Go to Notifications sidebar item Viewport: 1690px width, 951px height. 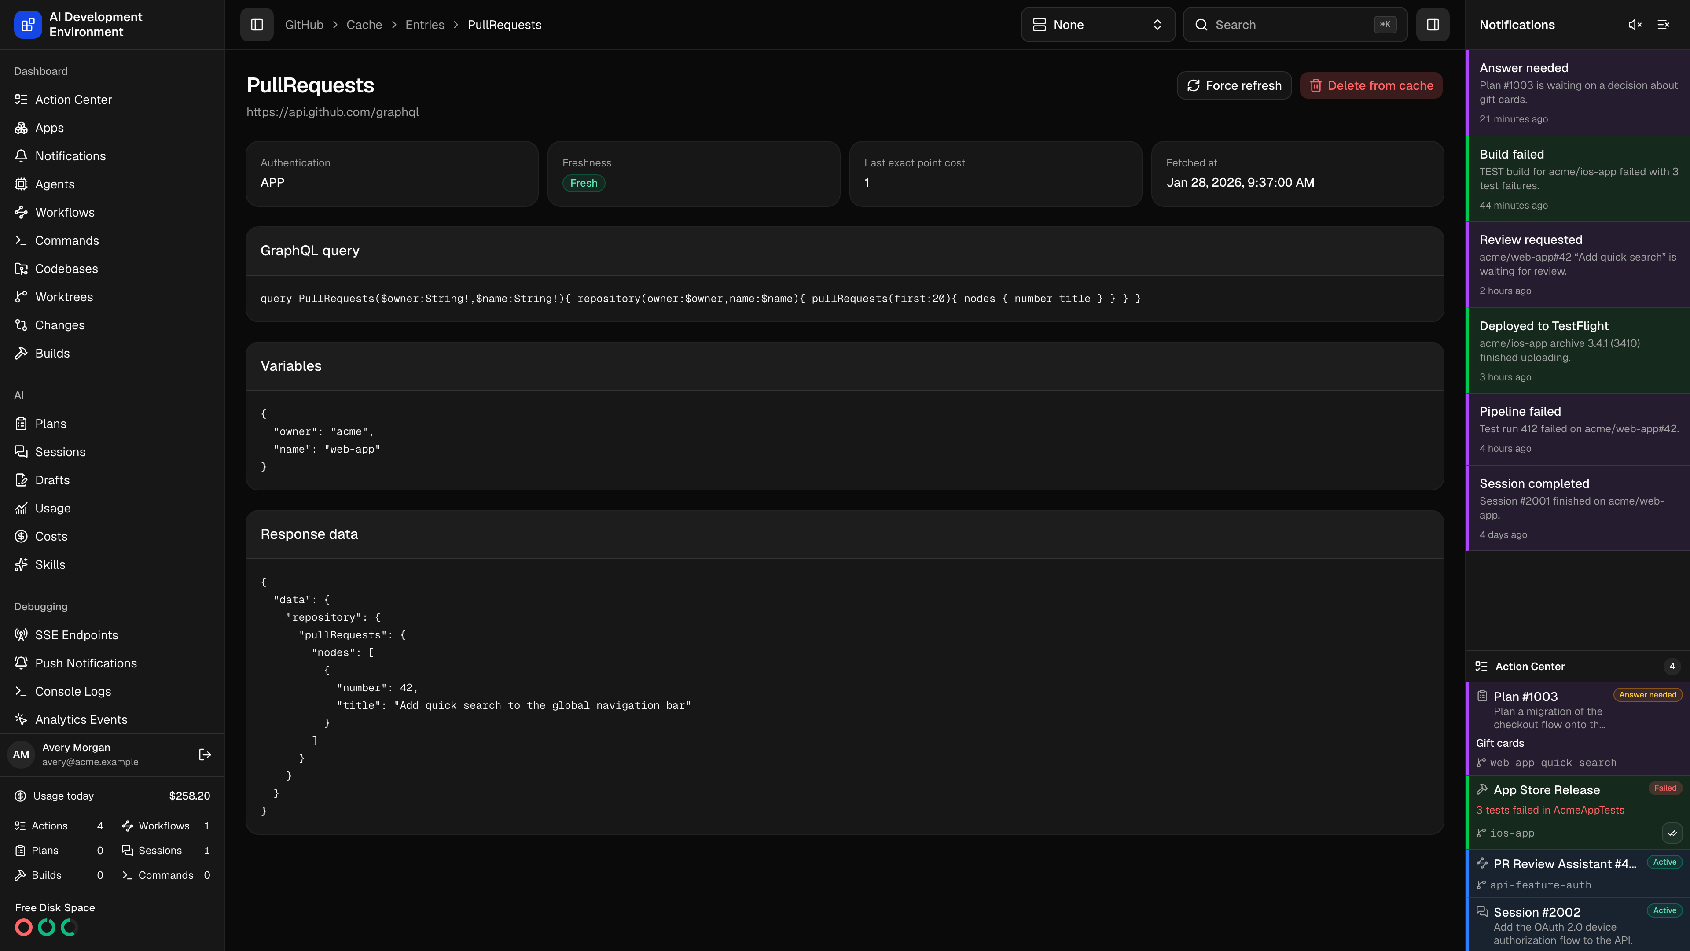coord(112,156)
